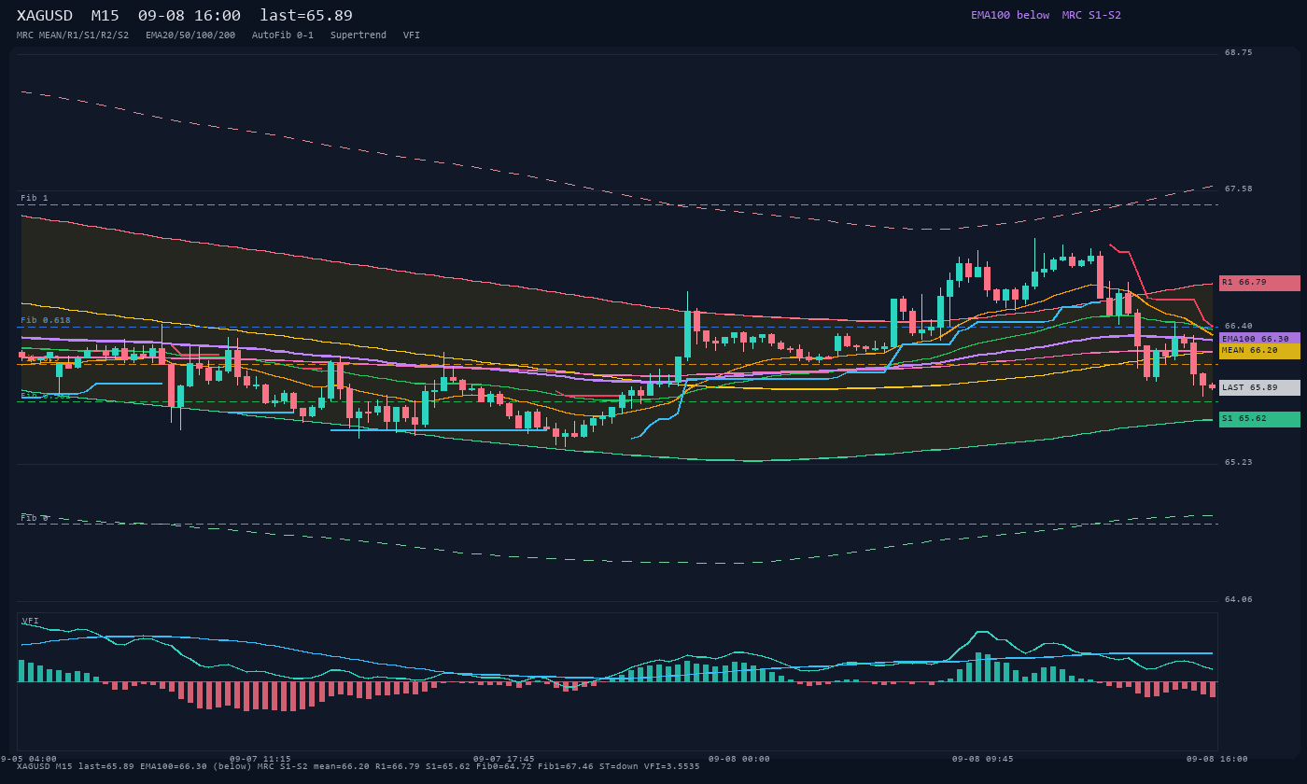Click the yellow "MEAN 66.20" price tag
Screen dimensions: 1307x784
[1259, 351]
